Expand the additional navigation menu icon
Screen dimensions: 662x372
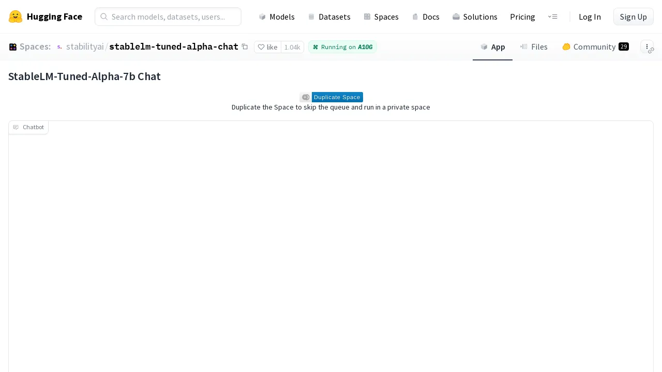[552, 17]
